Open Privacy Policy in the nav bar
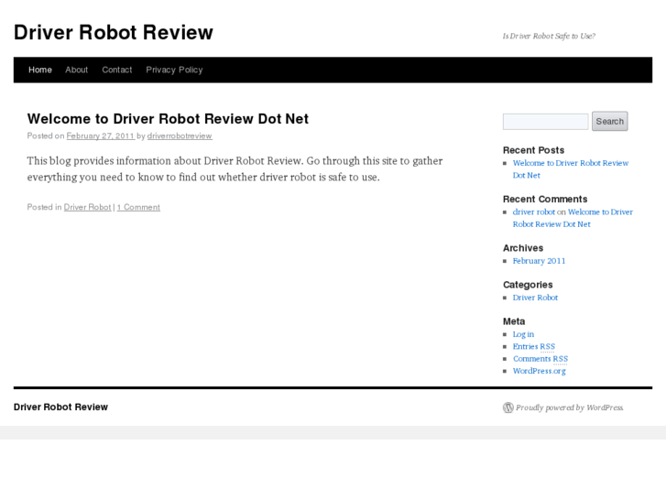Image resolution: width=666 pixels, height=499 pixels. [x=174, y=70]
